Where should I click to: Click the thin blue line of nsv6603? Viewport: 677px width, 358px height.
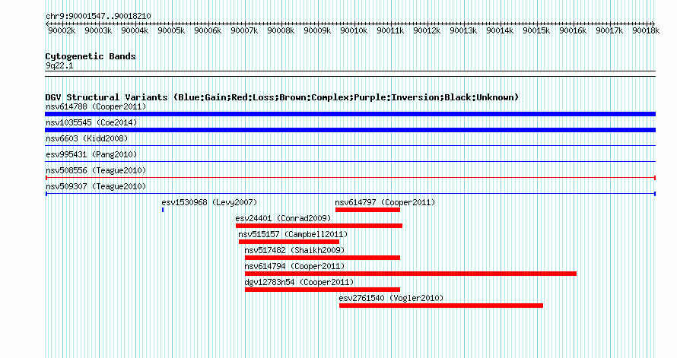(350, 146)
